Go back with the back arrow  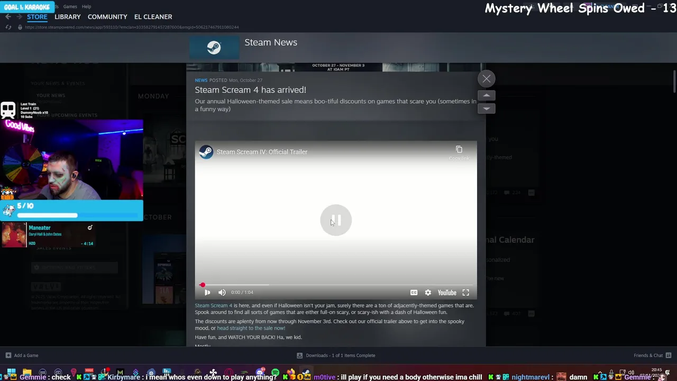tap(8, 17)
